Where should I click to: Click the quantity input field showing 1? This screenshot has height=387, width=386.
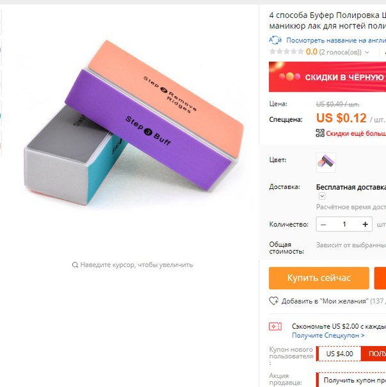pos(344,224)
